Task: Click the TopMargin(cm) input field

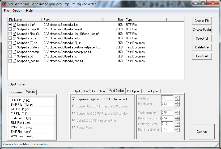Action: click(x=167, y=113)
